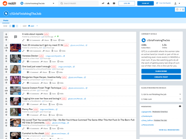Open moderator u/gargamella profile link
This screenshot has height=139, width=186.
(146, 112)
